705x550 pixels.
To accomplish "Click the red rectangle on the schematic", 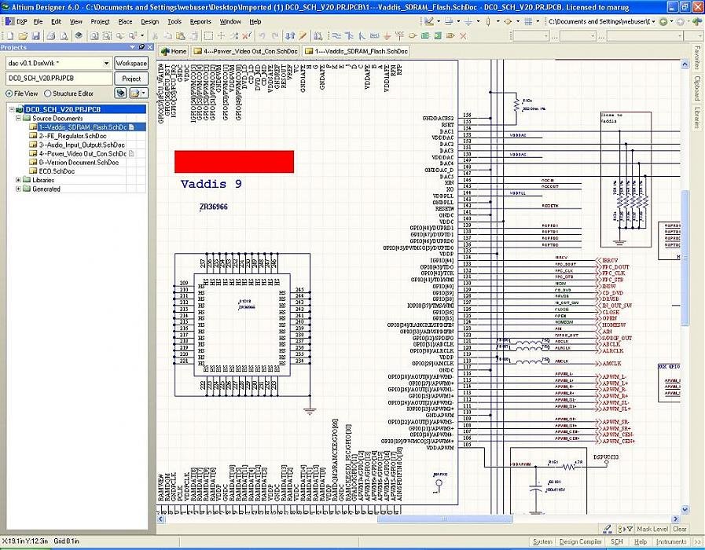I will click(x=234, y=161).
